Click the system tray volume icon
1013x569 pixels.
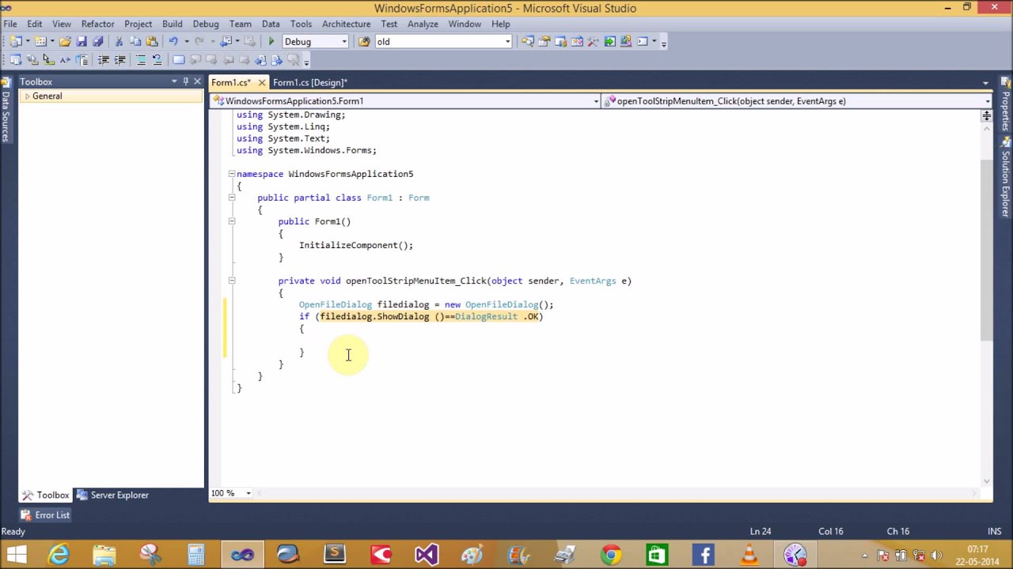936,555
